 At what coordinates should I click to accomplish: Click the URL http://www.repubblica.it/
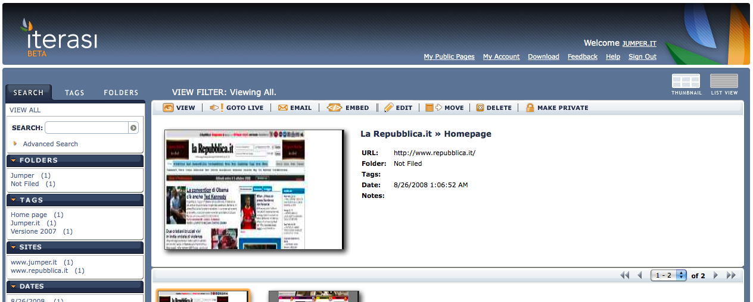pyautogui.click(x=434, y=153)
